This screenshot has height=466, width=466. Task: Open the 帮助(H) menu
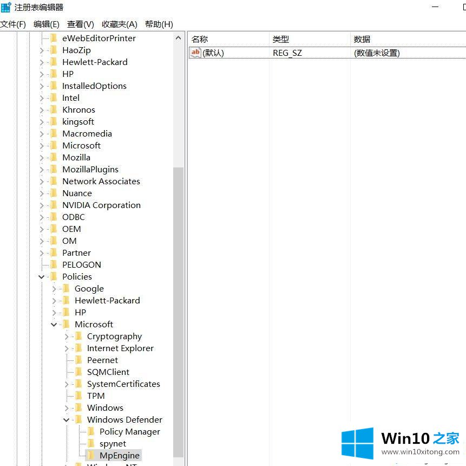[x=159, y=24]
